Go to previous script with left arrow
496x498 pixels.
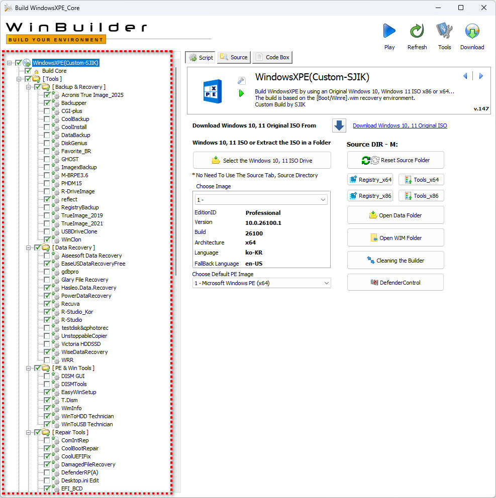pyautogui.click(x=465, y=76)
